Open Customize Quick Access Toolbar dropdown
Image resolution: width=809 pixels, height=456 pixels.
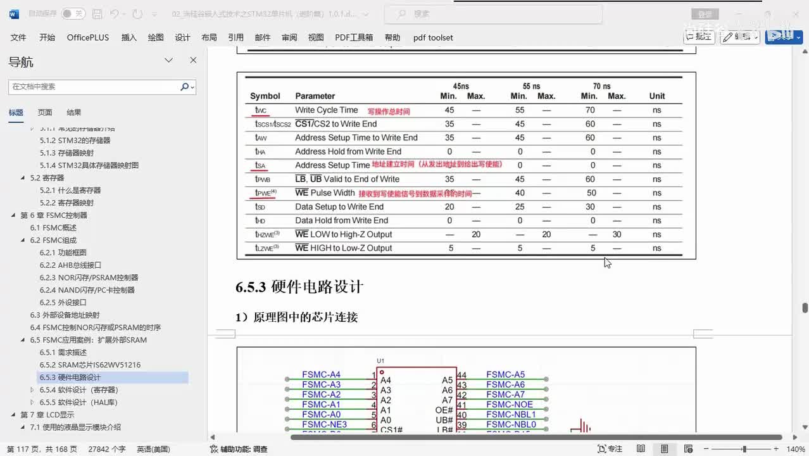coord(154,13)
